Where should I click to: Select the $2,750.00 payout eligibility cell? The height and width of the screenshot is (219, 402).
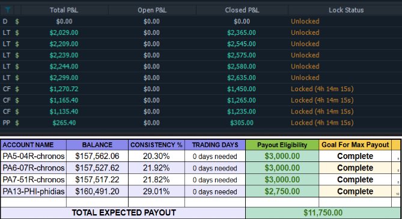282,191
